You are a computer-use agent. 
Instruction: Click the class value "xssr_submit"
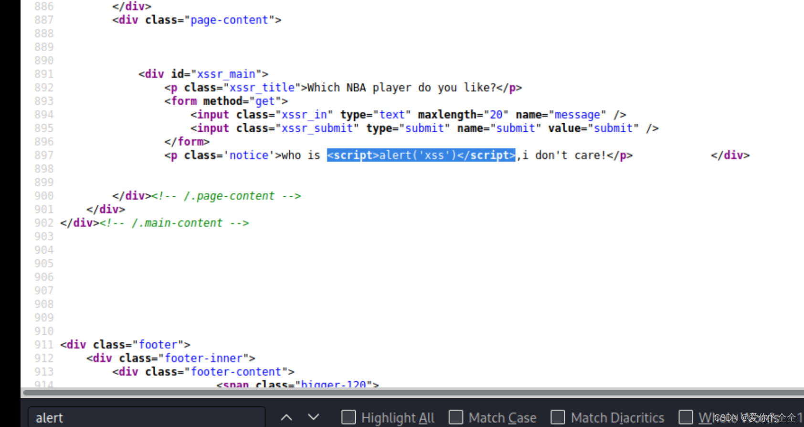click(x=317, y=128)
